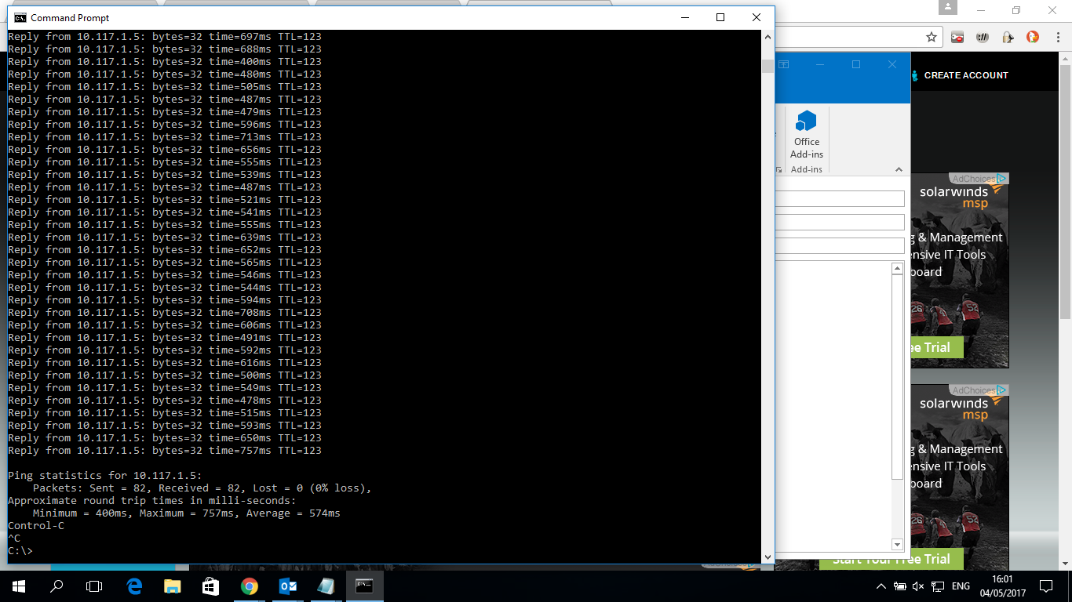Open File Explorer from the taskbar
The height and width of the screenshot is (602, 1072).
[172, 586]
